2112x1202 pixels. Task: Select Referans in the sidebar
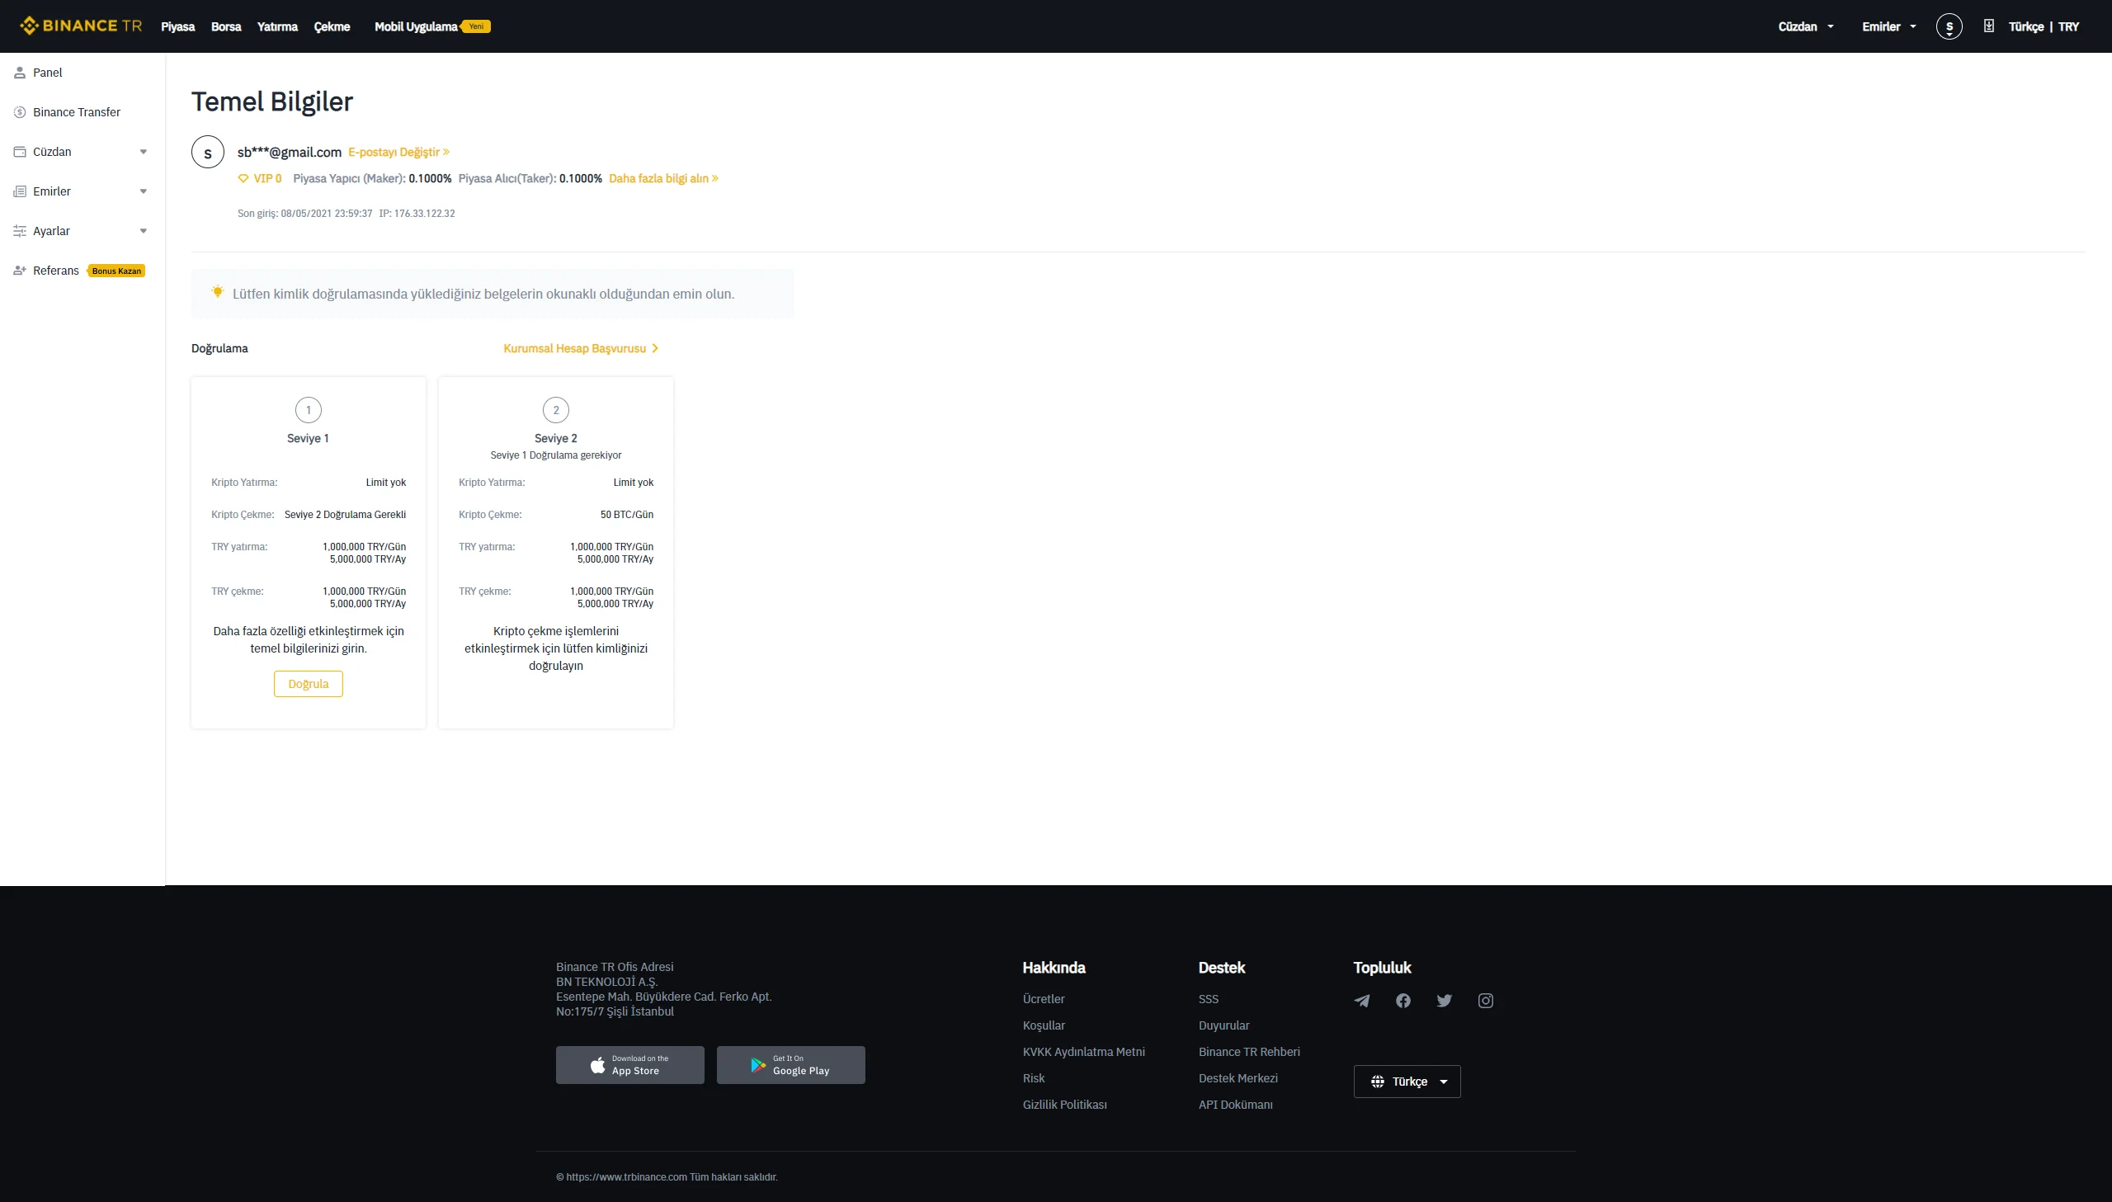pos(82,271)
